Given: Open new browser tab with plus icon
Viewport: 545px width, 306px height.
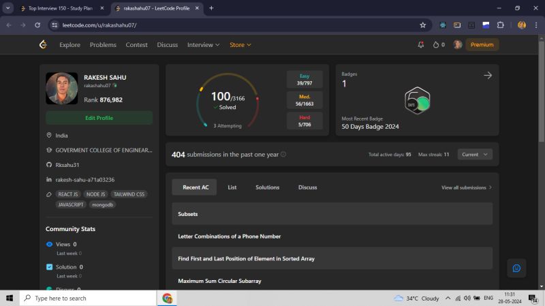Looking at the screenshot, I should click(x=211, y=8).
